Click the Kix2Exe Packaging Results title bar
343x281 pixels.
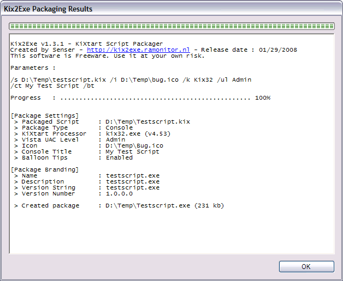[x=164, y=9]
